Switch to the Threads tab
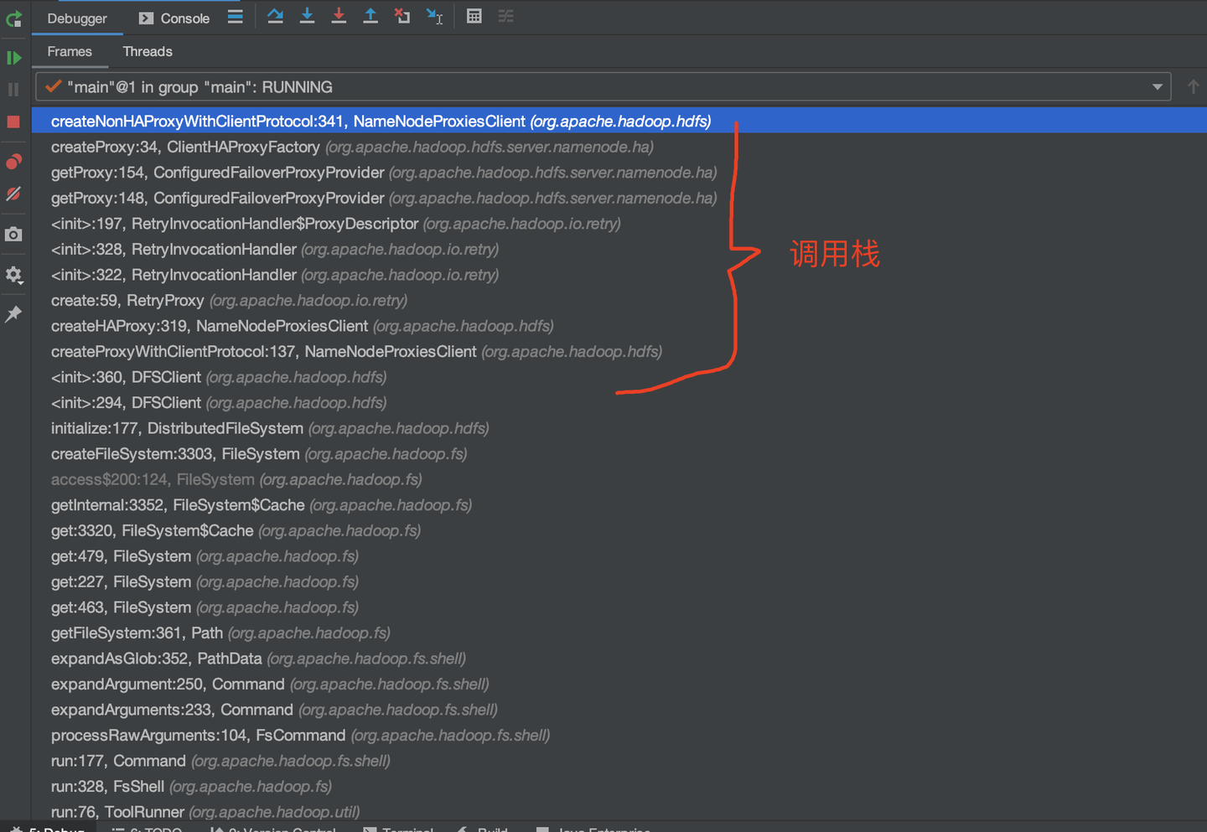Screen dimensions: 1207x832 point(147,51)
